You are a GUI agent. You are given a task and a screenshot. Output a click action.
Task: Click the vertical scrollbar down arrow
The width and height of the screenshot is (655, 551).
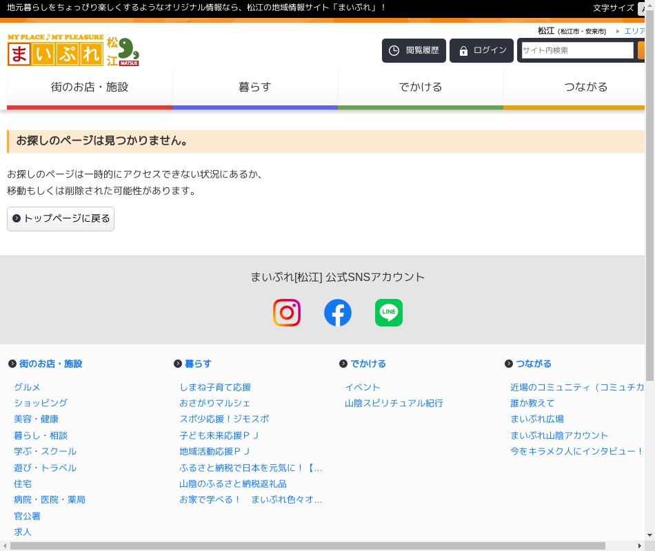click(649, 535)
